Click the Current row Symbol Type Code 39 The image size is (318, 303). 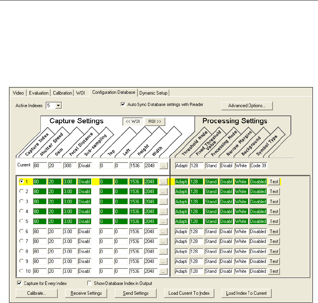258,166
